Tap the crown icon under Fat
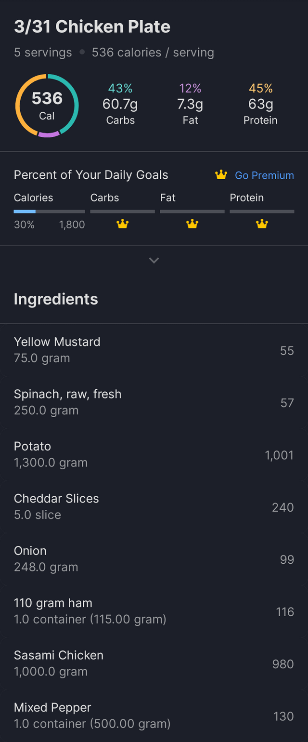This screenshot has height=742, width=308. (192, 224)
